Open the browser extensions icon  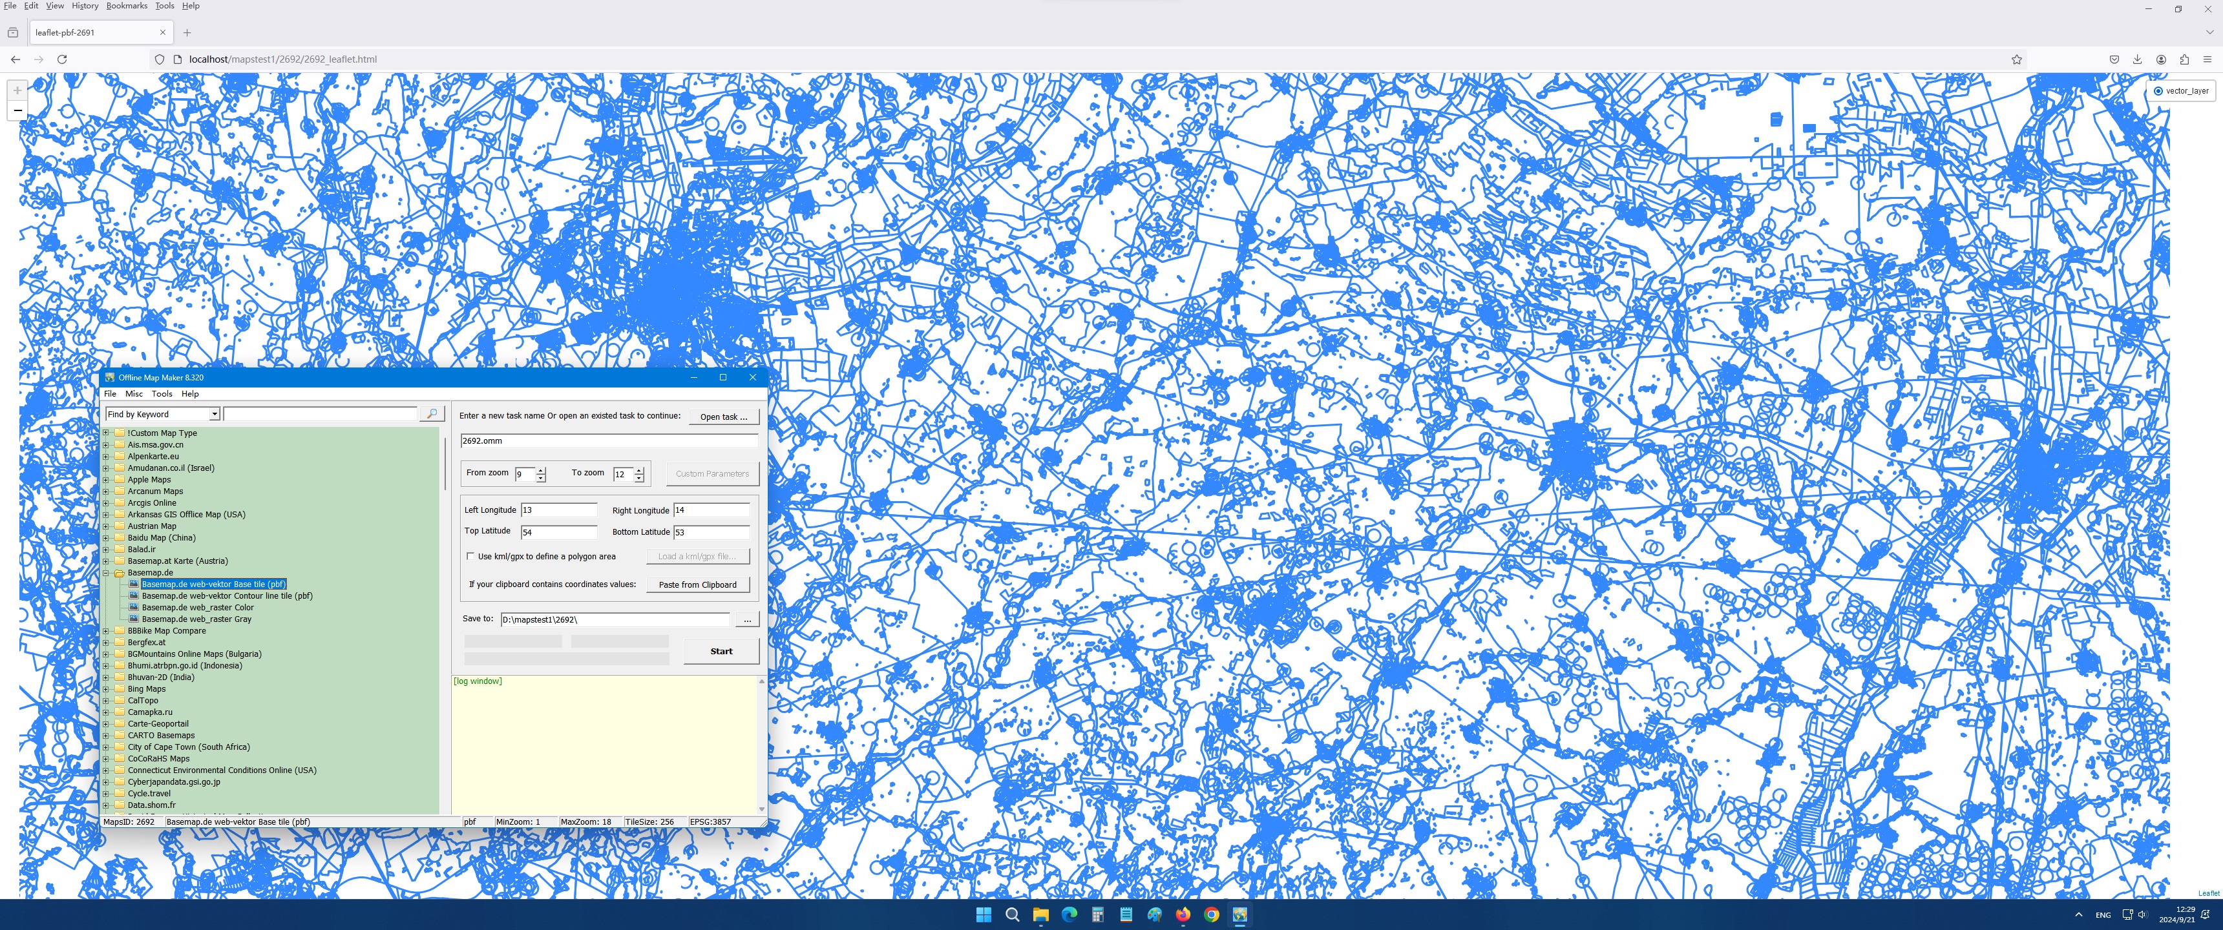point(2184,59)
